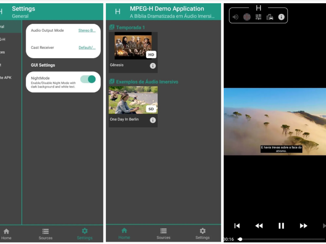The image size is (326, 244).
Task: Click the Audio Output Mode label
Action: [47, 30]
